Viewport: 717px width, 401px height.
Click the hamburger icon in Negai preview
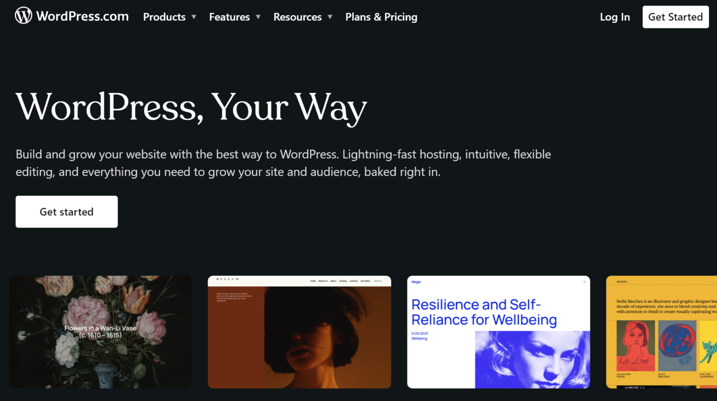click(584, 282)
